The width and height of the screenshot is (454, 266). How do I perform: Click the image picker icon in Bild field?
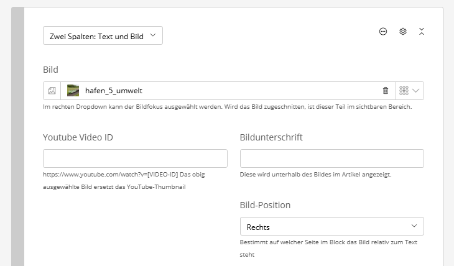(52, 91)
